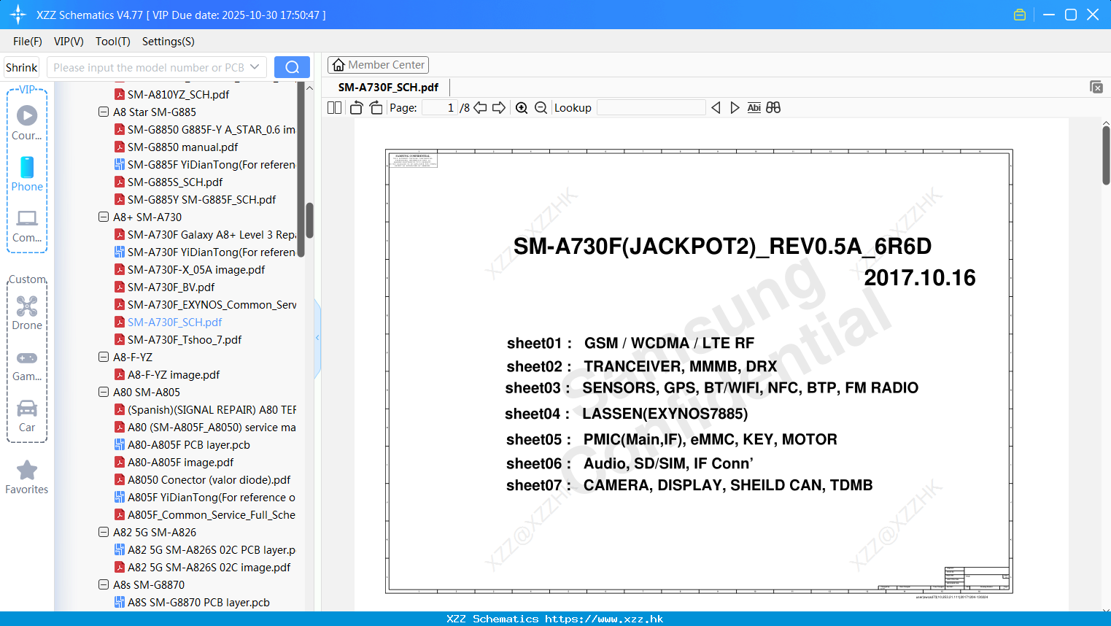Open the File(F) menu
1111x626 pixels.
[x=28, y=42]
